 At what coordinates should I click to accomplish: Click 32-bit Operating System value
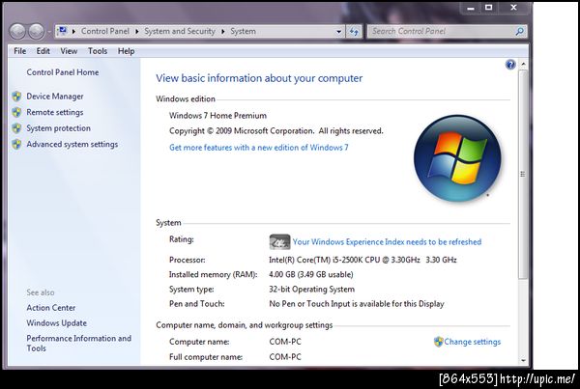(x=311, y=290)
